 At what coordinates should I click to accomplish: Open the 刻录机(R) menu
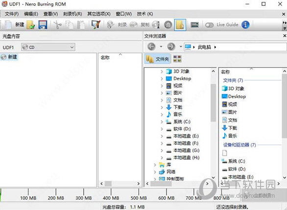pos(72,14)
